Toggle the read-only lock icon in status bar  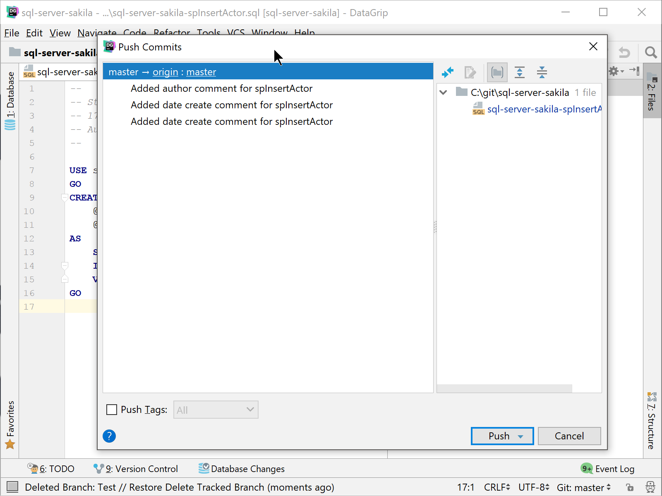click(630, 487)
